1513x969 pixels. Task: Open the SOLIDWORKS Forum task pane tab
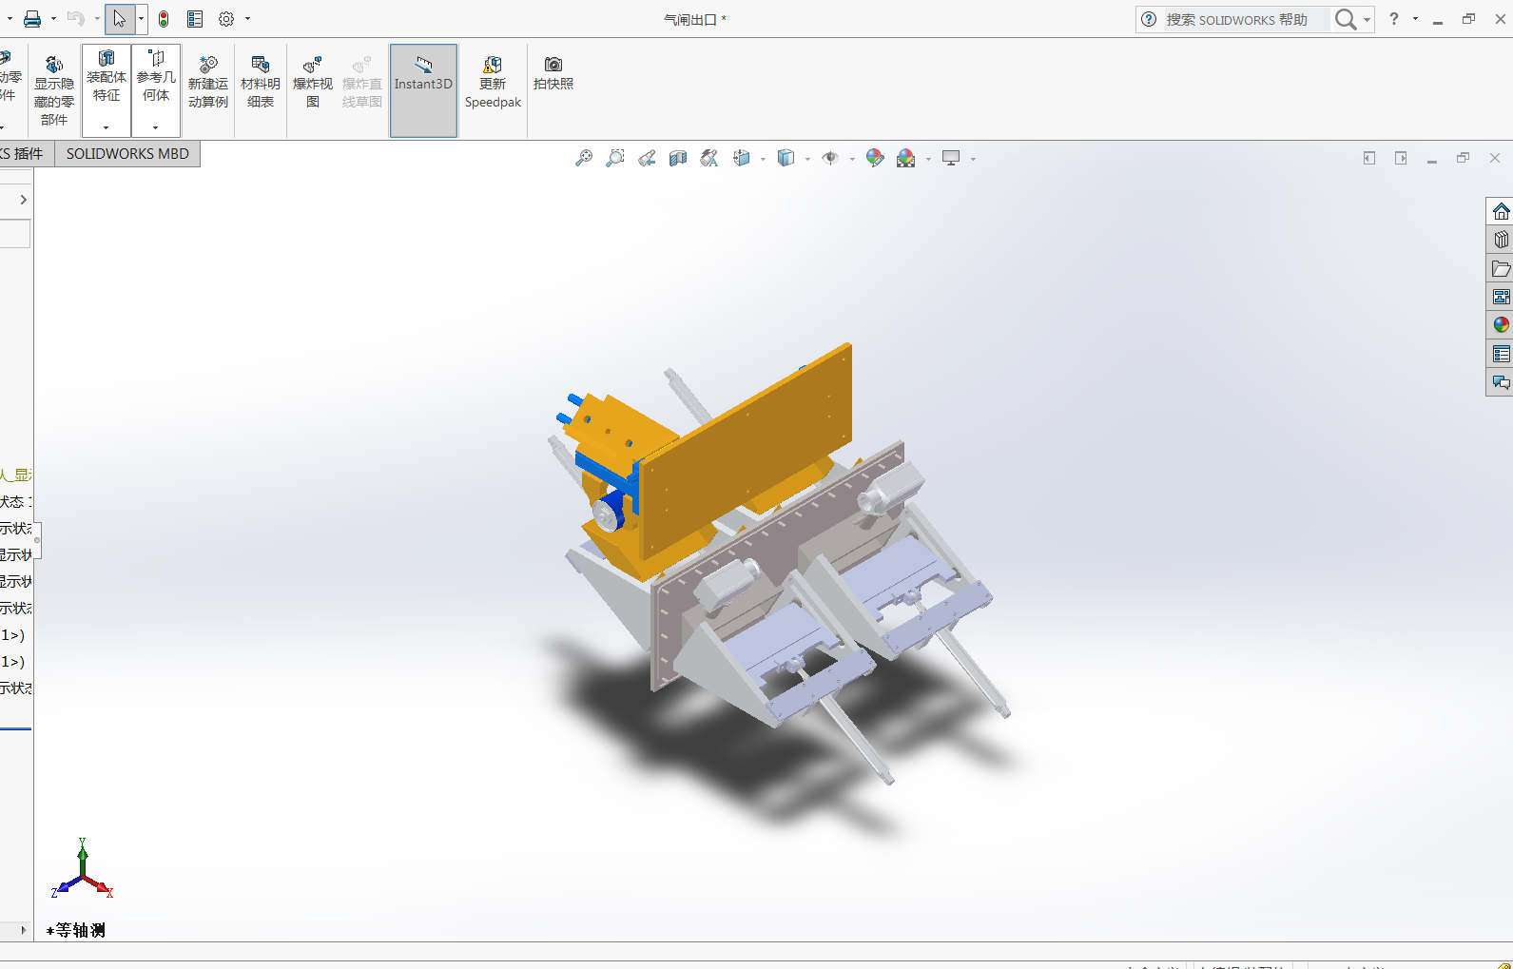point(1501,382)
